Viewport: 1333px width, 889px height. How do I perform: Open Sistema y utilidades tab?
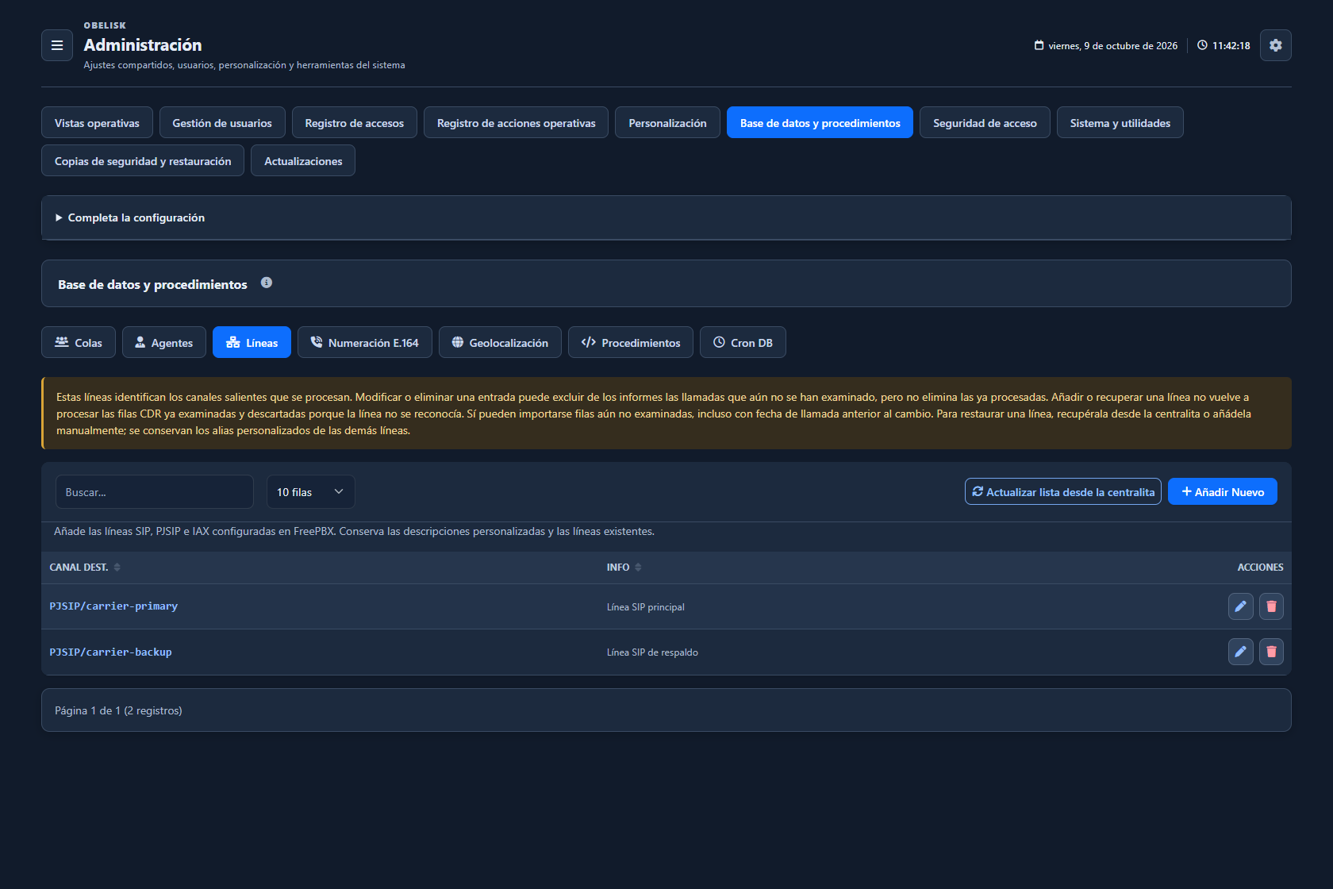pos(1120,122)
